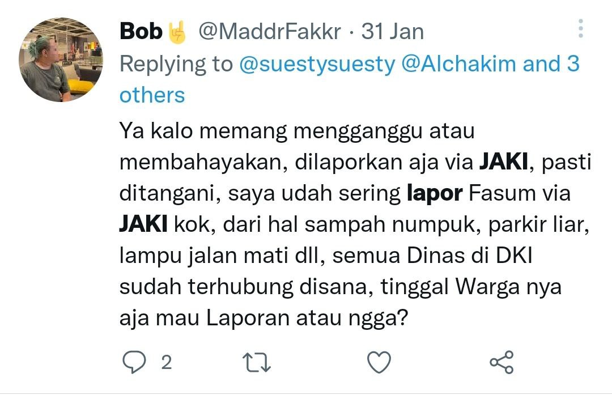Image resolution: width=612 pixels, height=399 pixels.
Task: View Bob's round profile picture
Action: 61,60
